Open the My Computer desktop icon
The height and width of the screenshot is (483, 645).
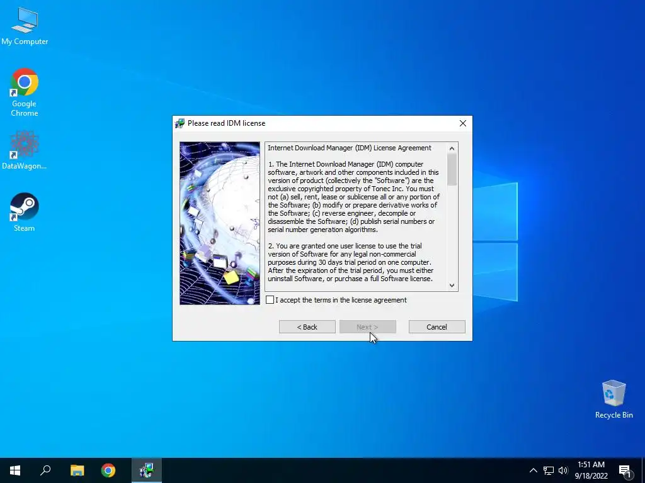coord(25,26)
